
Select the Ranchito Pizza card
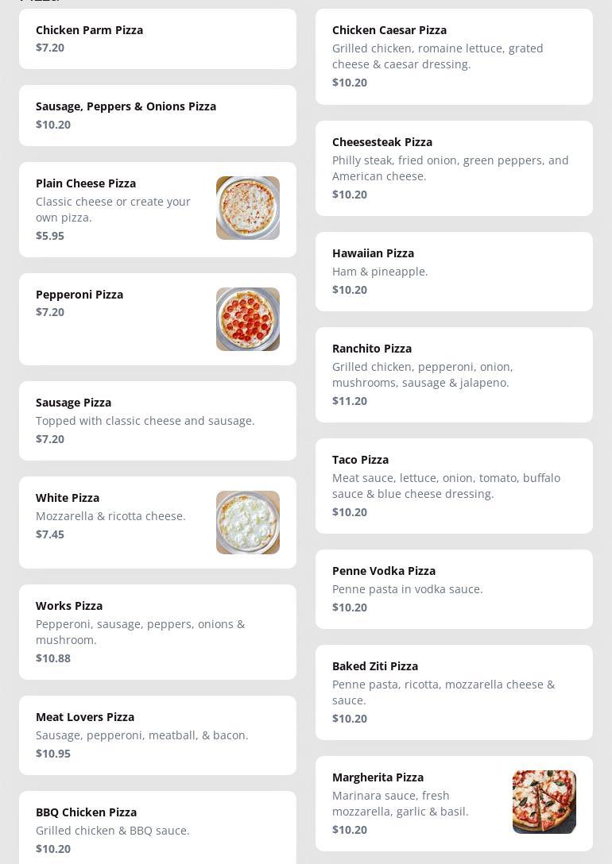pyautogui.click(x=454, y=375)
